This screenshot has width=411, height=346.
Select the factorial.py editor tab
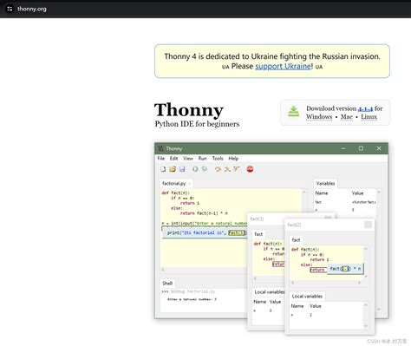tap(174, 184)
